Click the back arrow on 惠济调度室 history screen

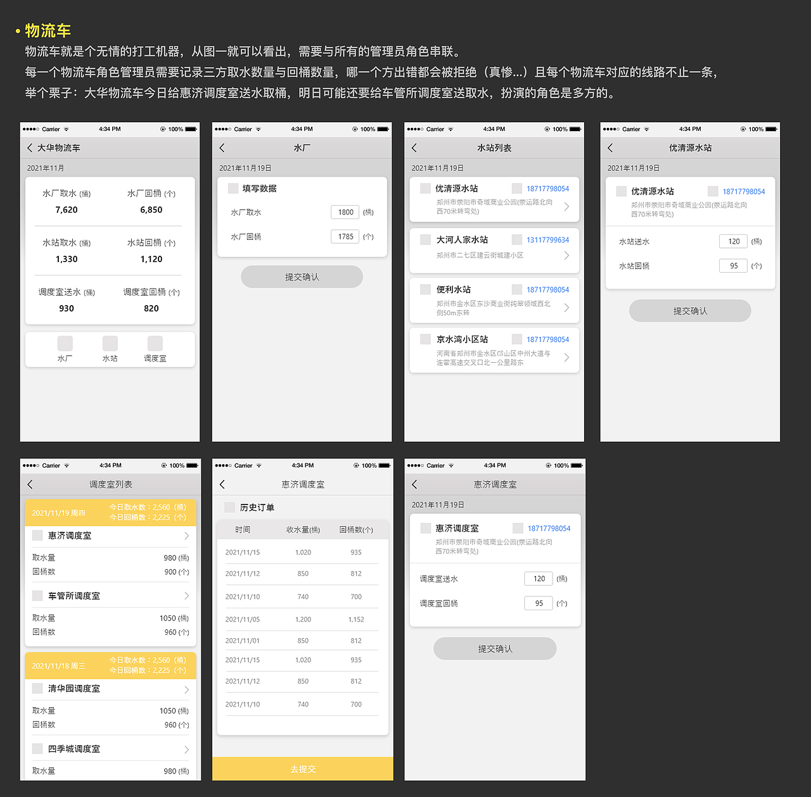click(x=222, y=484)
